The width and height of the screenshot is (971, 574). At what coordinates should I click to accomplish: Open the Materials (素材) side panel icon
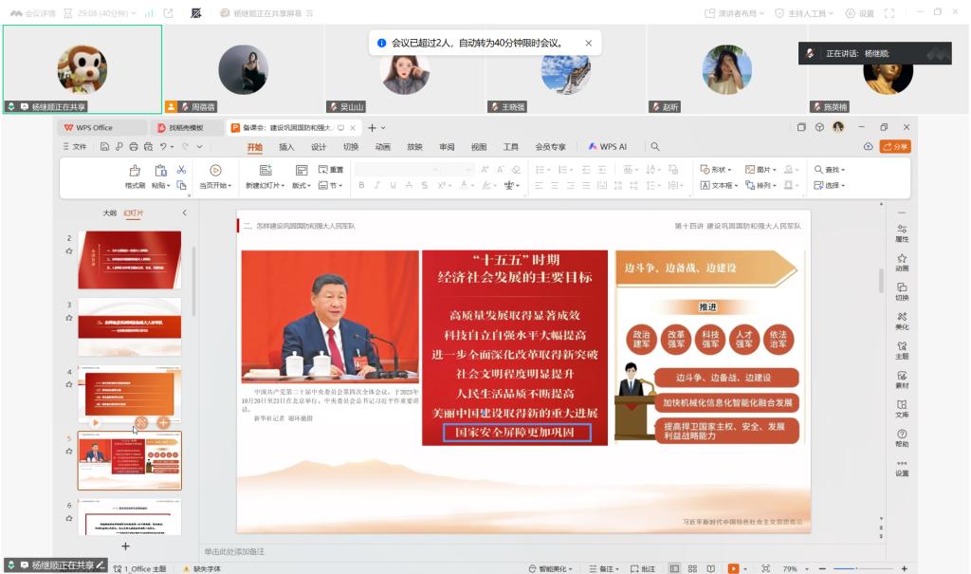(902, 380)
